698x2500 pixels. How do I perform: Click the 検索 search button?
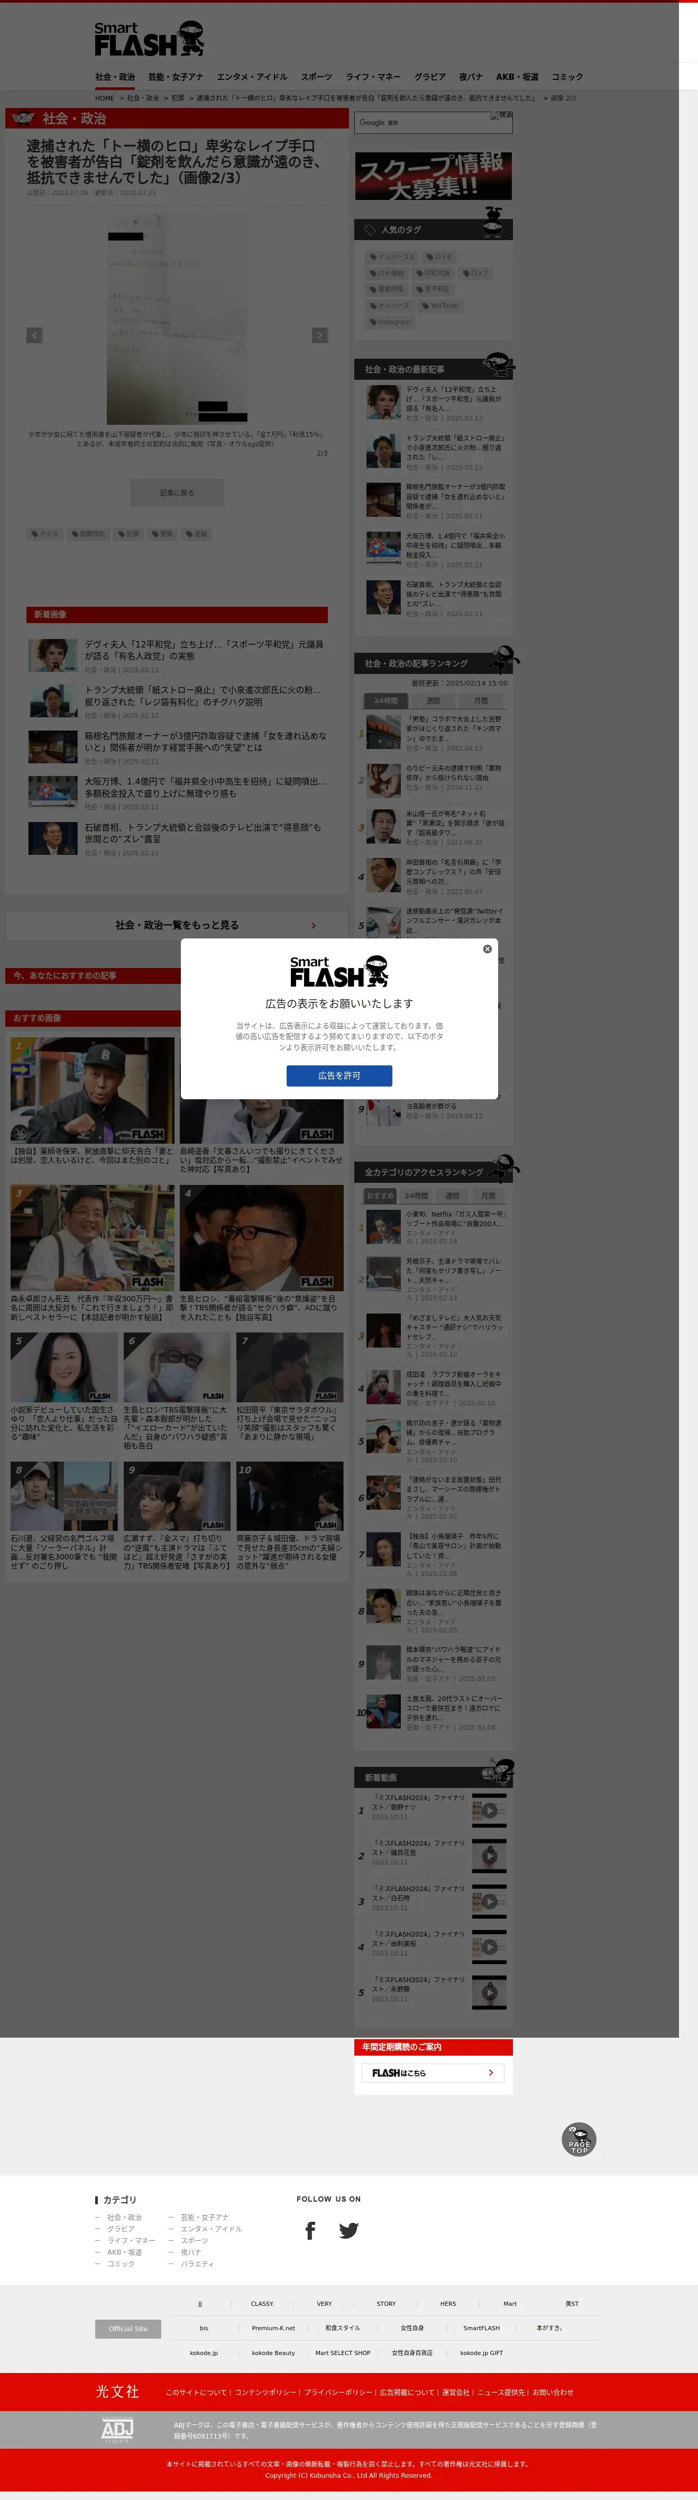coord(501,116)
